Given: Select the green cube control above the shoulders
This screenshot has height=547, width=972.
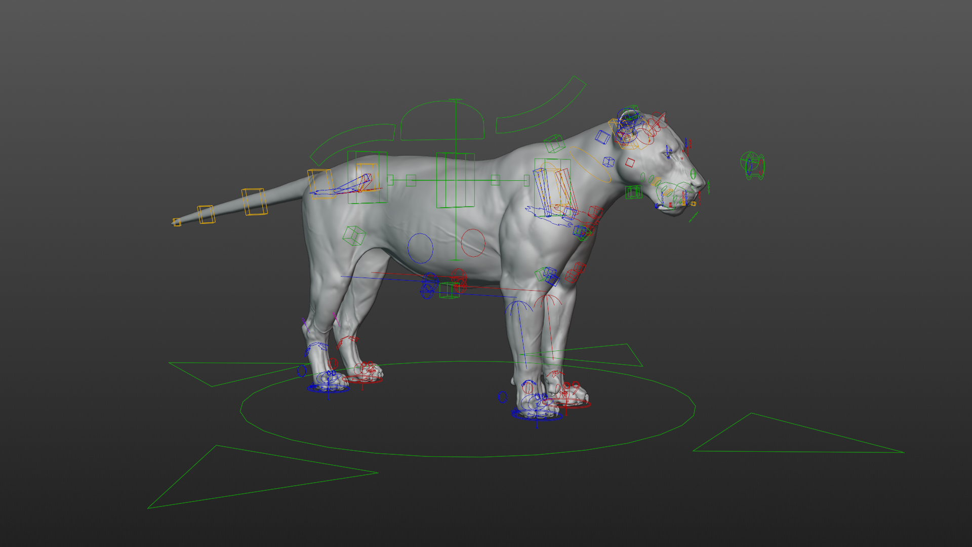Looking at the screenshot, I should [554, 143].
